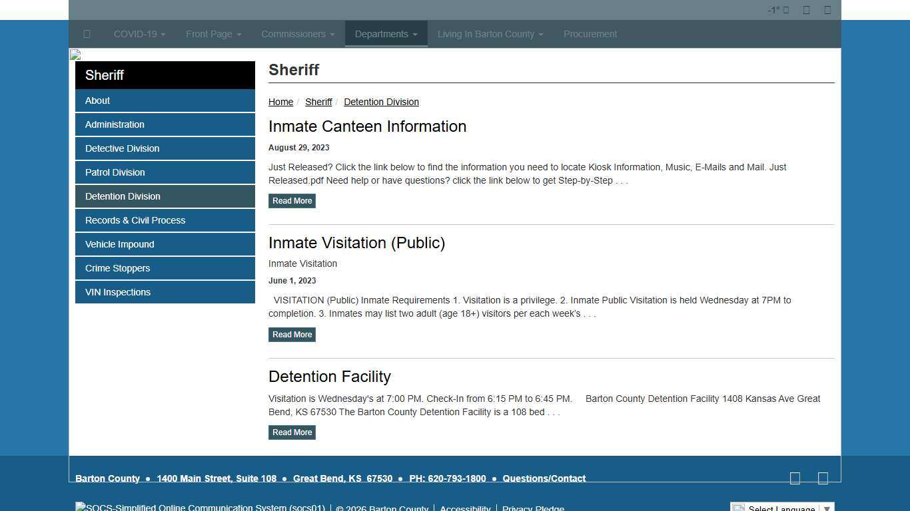Select Patrol Division in the Sheriff sidebar
This screenshot has width=910, height=511.
click(115, 172)
